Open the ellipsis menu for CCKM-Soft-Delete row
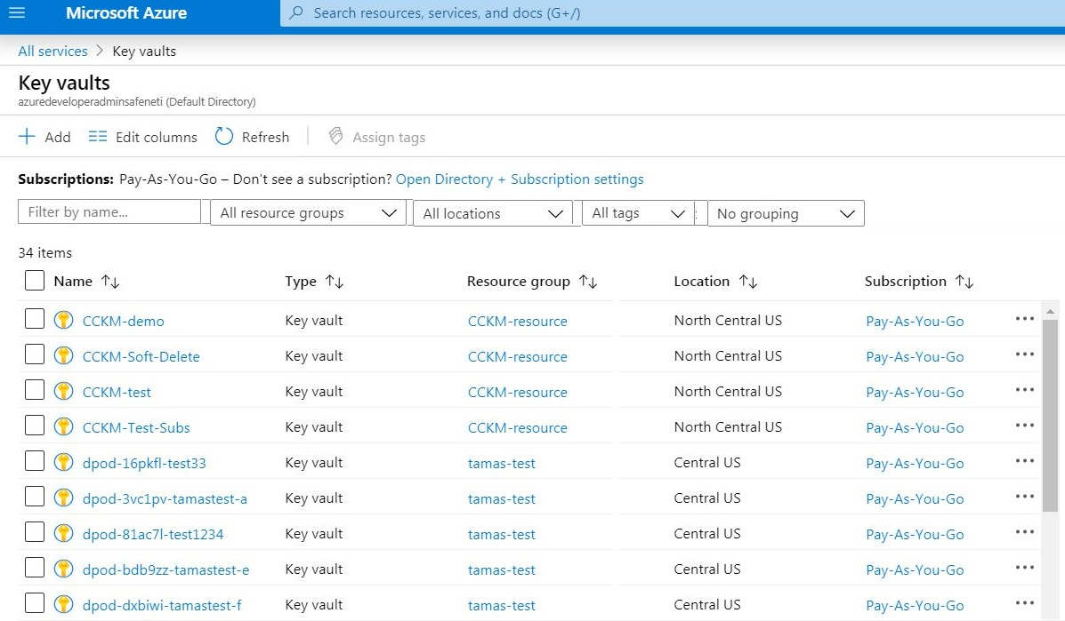The height and width of the screenshot is (621, 1065). click(1024, 354)
